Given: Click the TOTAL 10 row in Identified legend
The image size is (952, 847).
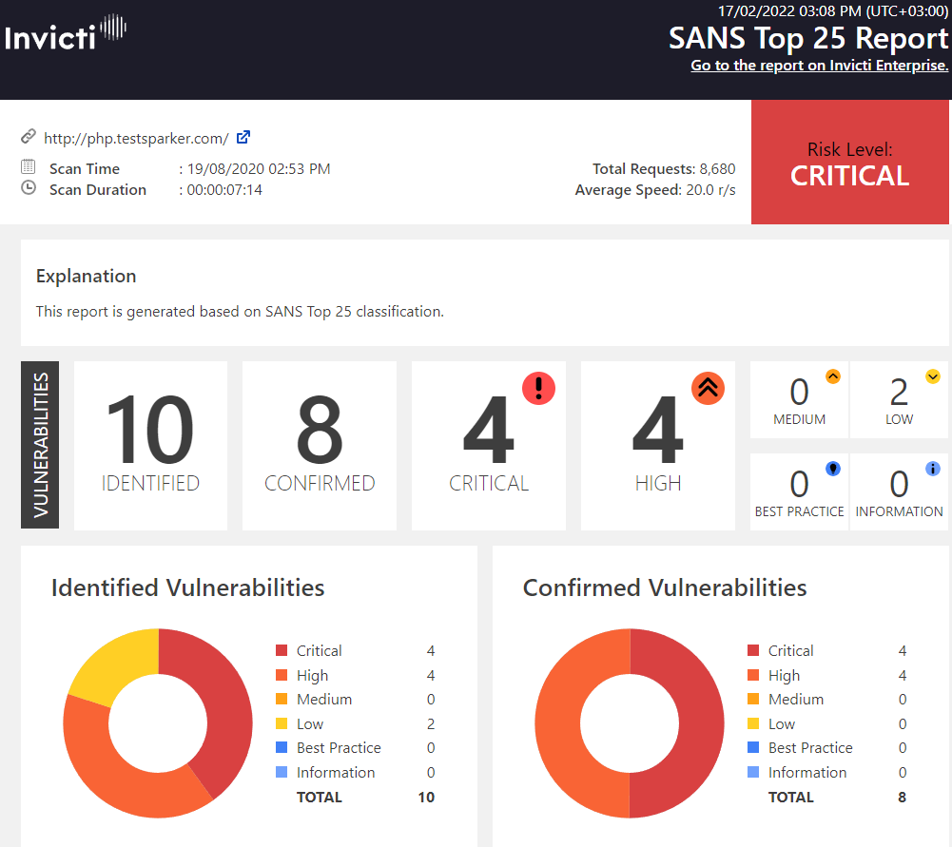Looking at the screenshot, I should (x=365, y=798).
